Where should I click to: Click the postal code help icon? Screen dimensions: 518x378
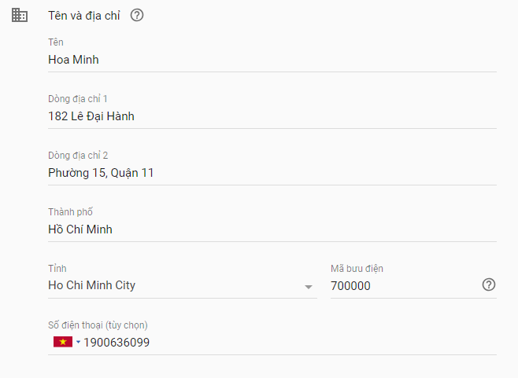489,284
